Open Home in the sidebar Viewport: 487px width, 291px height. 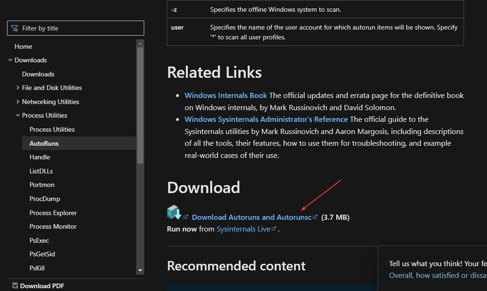(x=23, y=46)
